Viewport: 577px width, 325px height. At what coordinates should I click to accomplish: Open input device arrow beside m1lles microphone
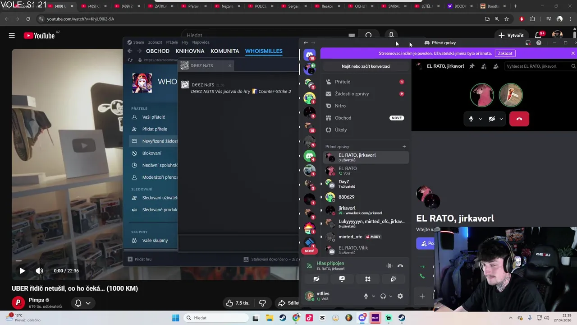(373, 297)
